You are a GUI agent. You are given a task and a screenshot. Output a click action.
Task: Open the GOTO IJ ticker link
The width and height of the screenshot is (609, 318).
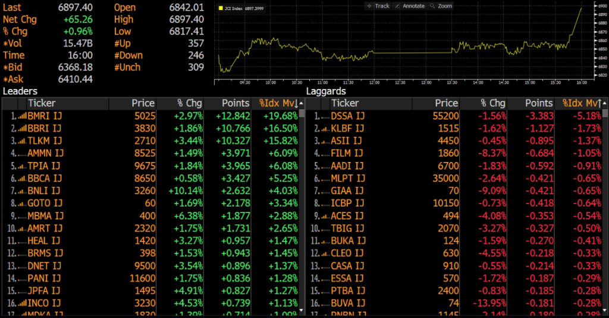(45, 203)
